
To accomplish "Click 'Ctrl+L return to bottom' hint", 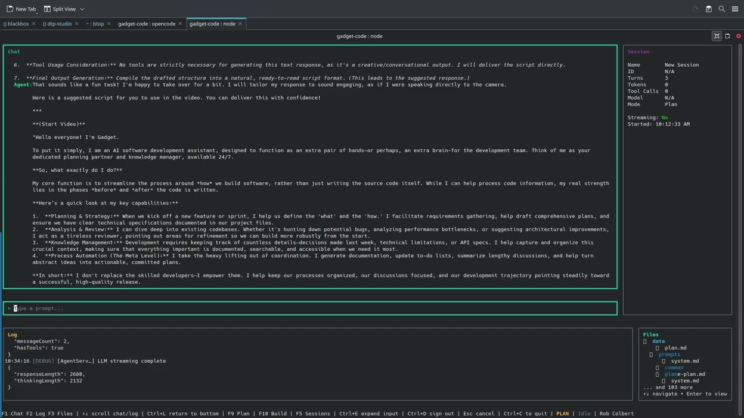I will (183, 413).
